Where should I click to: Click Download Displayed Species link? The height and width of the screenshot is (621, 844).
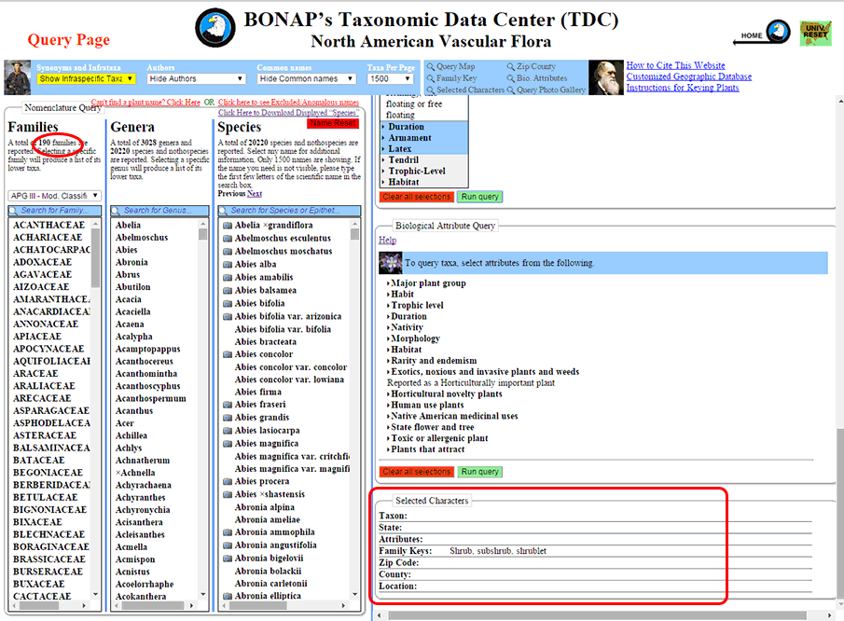click(x=288, y=113)
